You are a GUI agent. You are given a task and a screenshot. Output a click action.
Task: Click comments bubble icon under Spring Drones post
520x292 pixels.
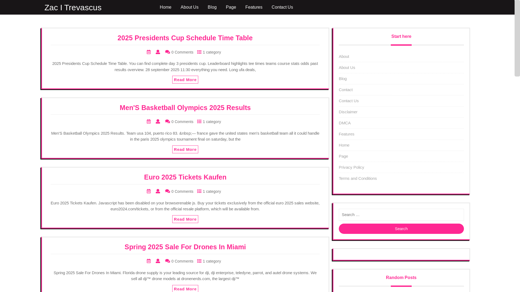coord(168,261)
